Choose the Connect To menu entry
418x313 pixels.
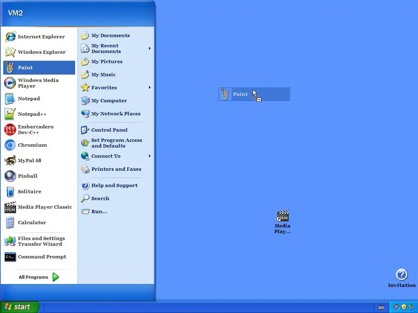116,156
